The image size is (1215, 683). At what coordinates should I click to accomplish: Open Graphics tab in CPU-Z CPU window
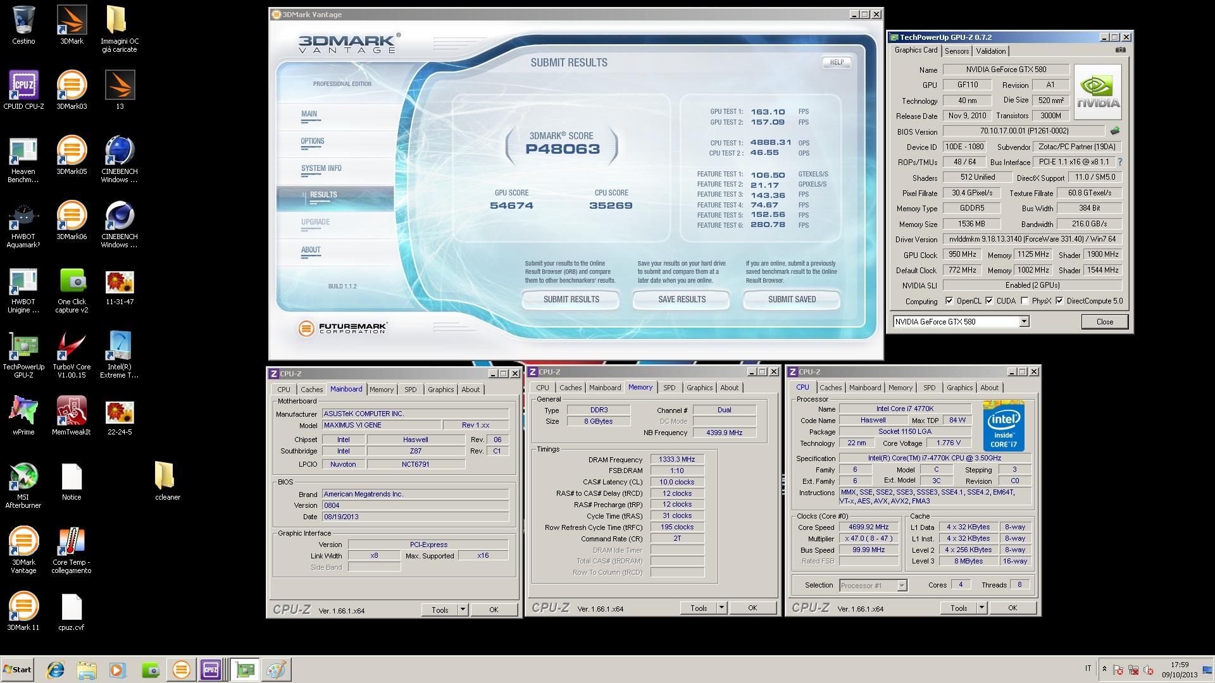point(959,388)
